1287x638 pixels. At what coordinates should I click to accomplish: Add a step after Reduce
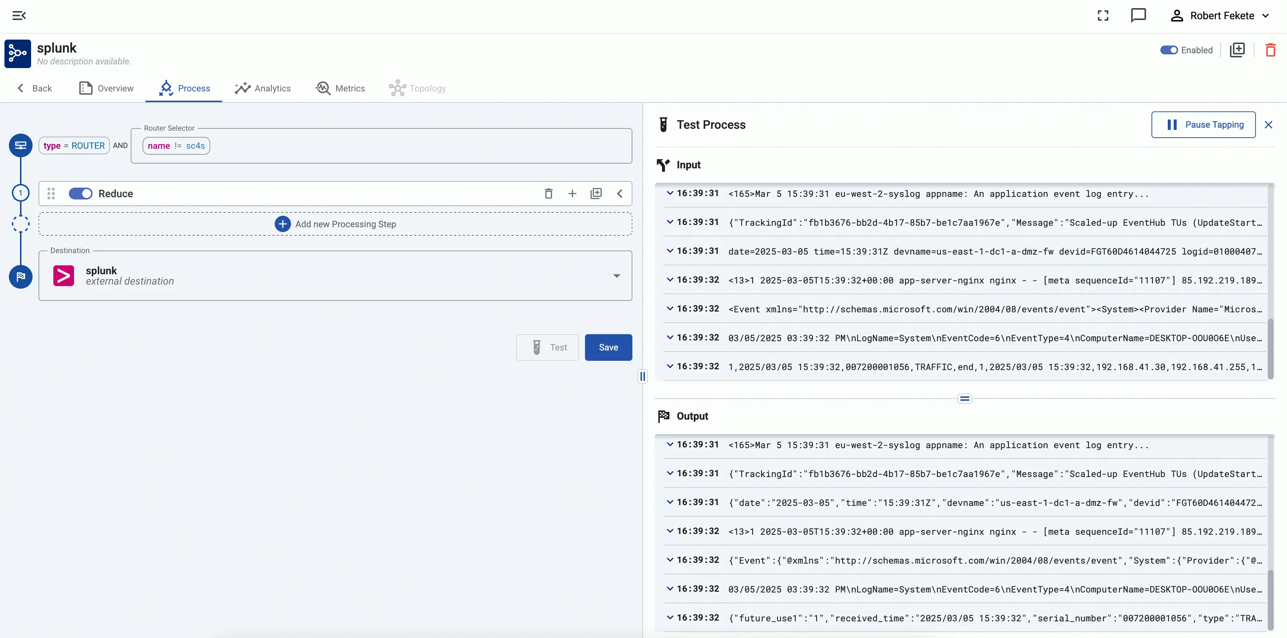[572, 194]
